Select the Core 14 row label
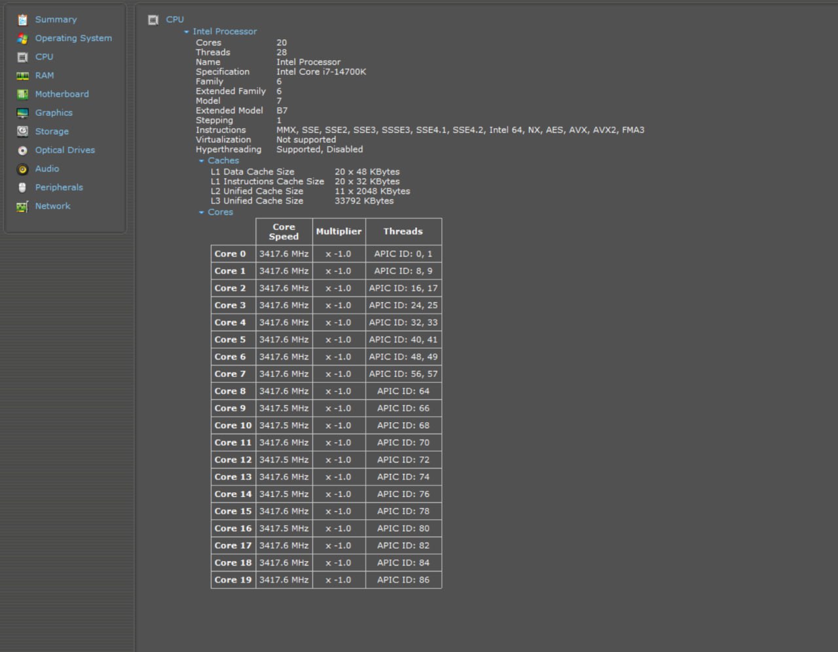 point(233,494)
